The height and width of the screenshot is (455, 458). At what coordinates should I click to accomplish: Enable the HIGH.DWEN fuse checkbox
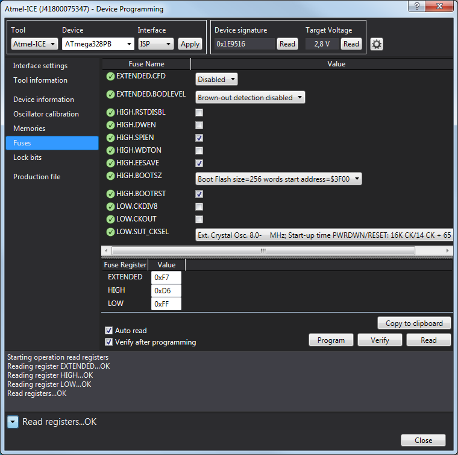tap(199, 125)
